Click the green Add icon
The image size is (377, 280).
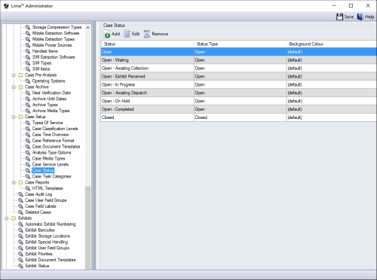coord(107,35)
